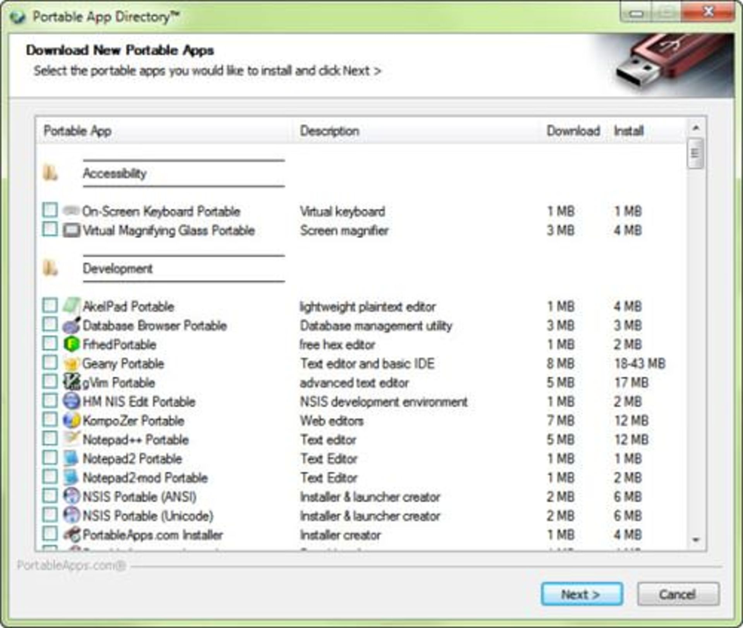Click the vertical scrollbar thumb
This screenshot has height=628, width=743.
coord(696,153)
